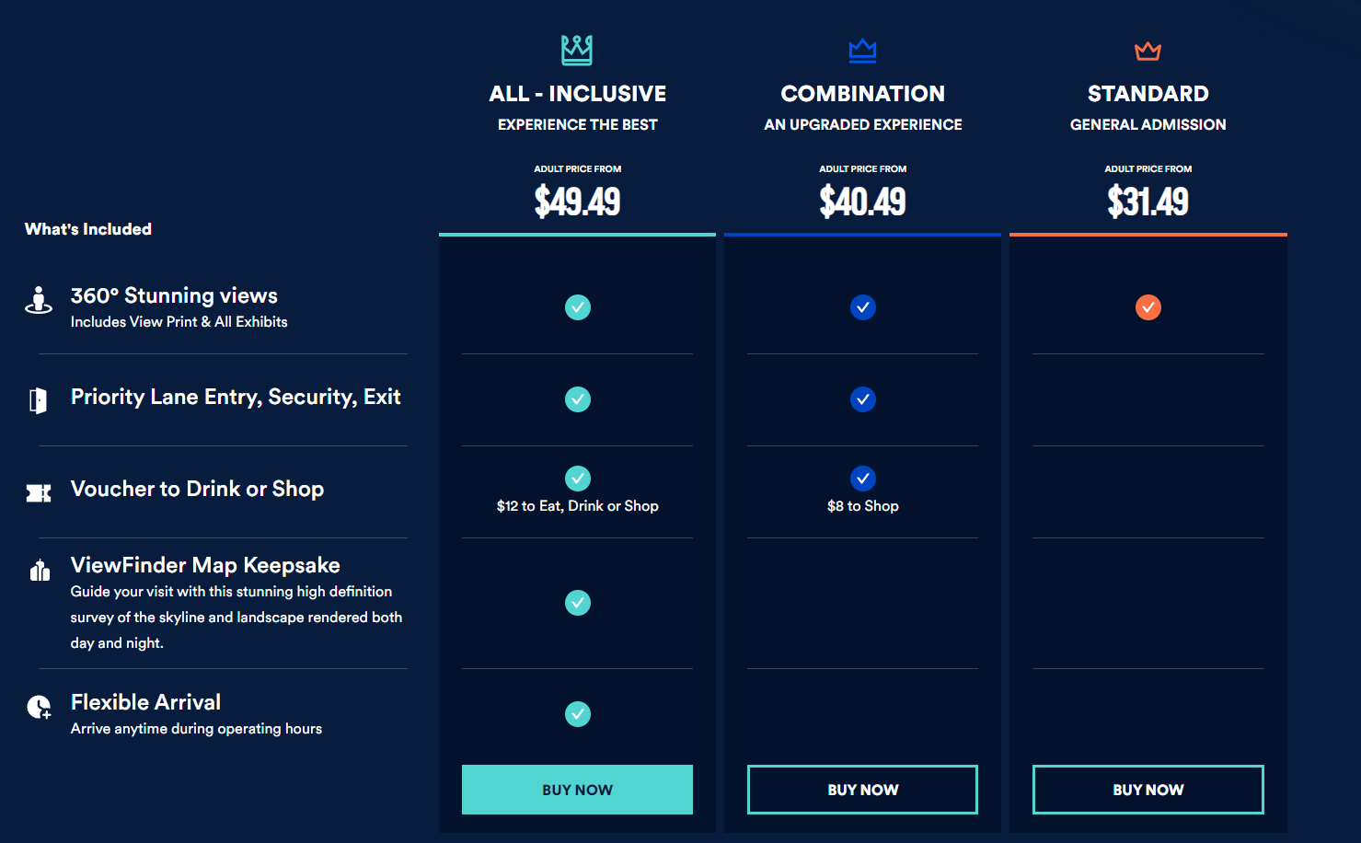Click All-Inclusive Flexible Arrival checkmark
The image size is (1361, 843).
(577, 714)
